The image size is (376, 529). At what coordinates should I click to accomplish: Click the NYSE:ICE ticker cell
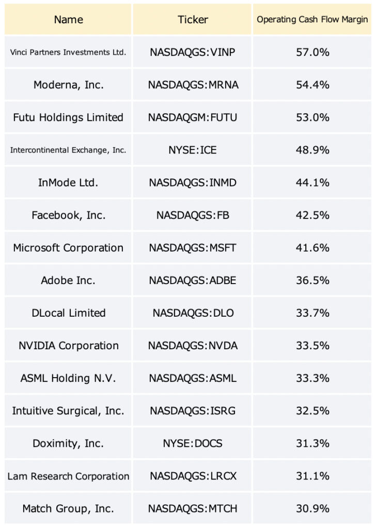tap(192, 150)
